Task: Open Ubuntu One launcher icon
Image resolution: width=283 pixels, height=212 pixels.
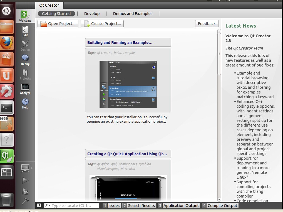Action: click(7, 75)
